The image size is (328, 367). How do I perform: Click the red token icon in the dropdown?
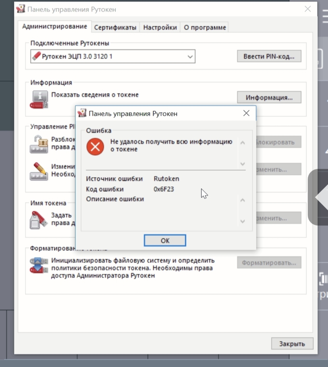[36, 56]
